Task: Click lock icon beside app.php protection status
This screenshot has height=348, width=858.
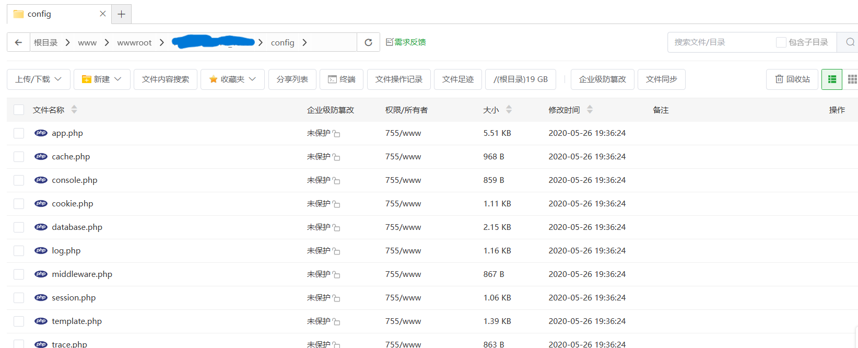Action: (x=336, y=134)
